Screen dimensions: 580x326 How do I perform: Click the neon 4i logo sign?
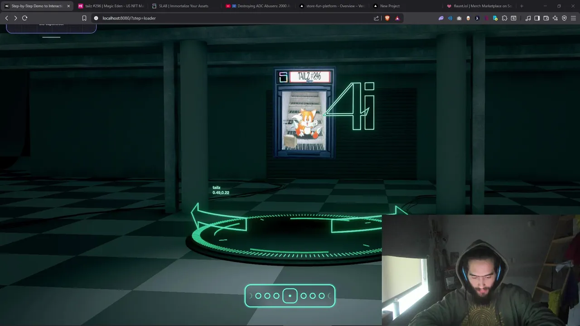click(350, 106)
